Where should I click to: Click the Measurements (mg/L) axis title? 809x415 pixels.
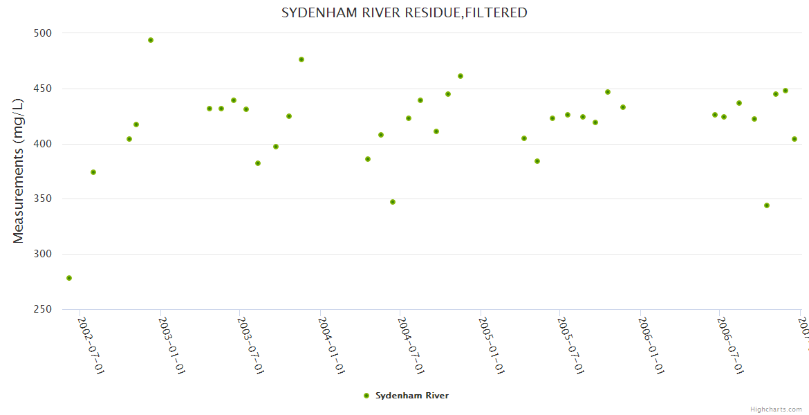(x=19, y=171)
